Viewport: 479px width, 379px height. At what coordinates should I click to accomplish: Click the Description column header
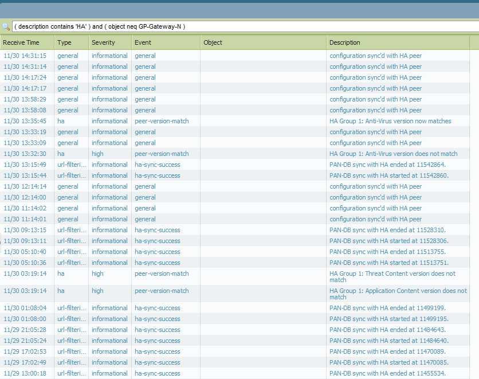[345, 42]
